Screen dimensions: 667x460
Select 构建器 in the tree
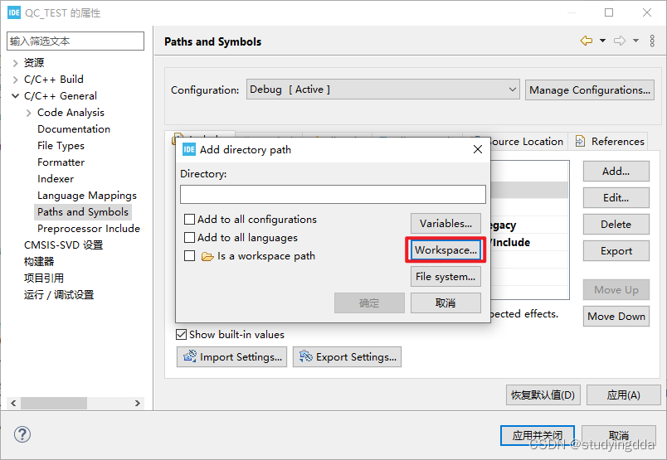tap(39, 262)
